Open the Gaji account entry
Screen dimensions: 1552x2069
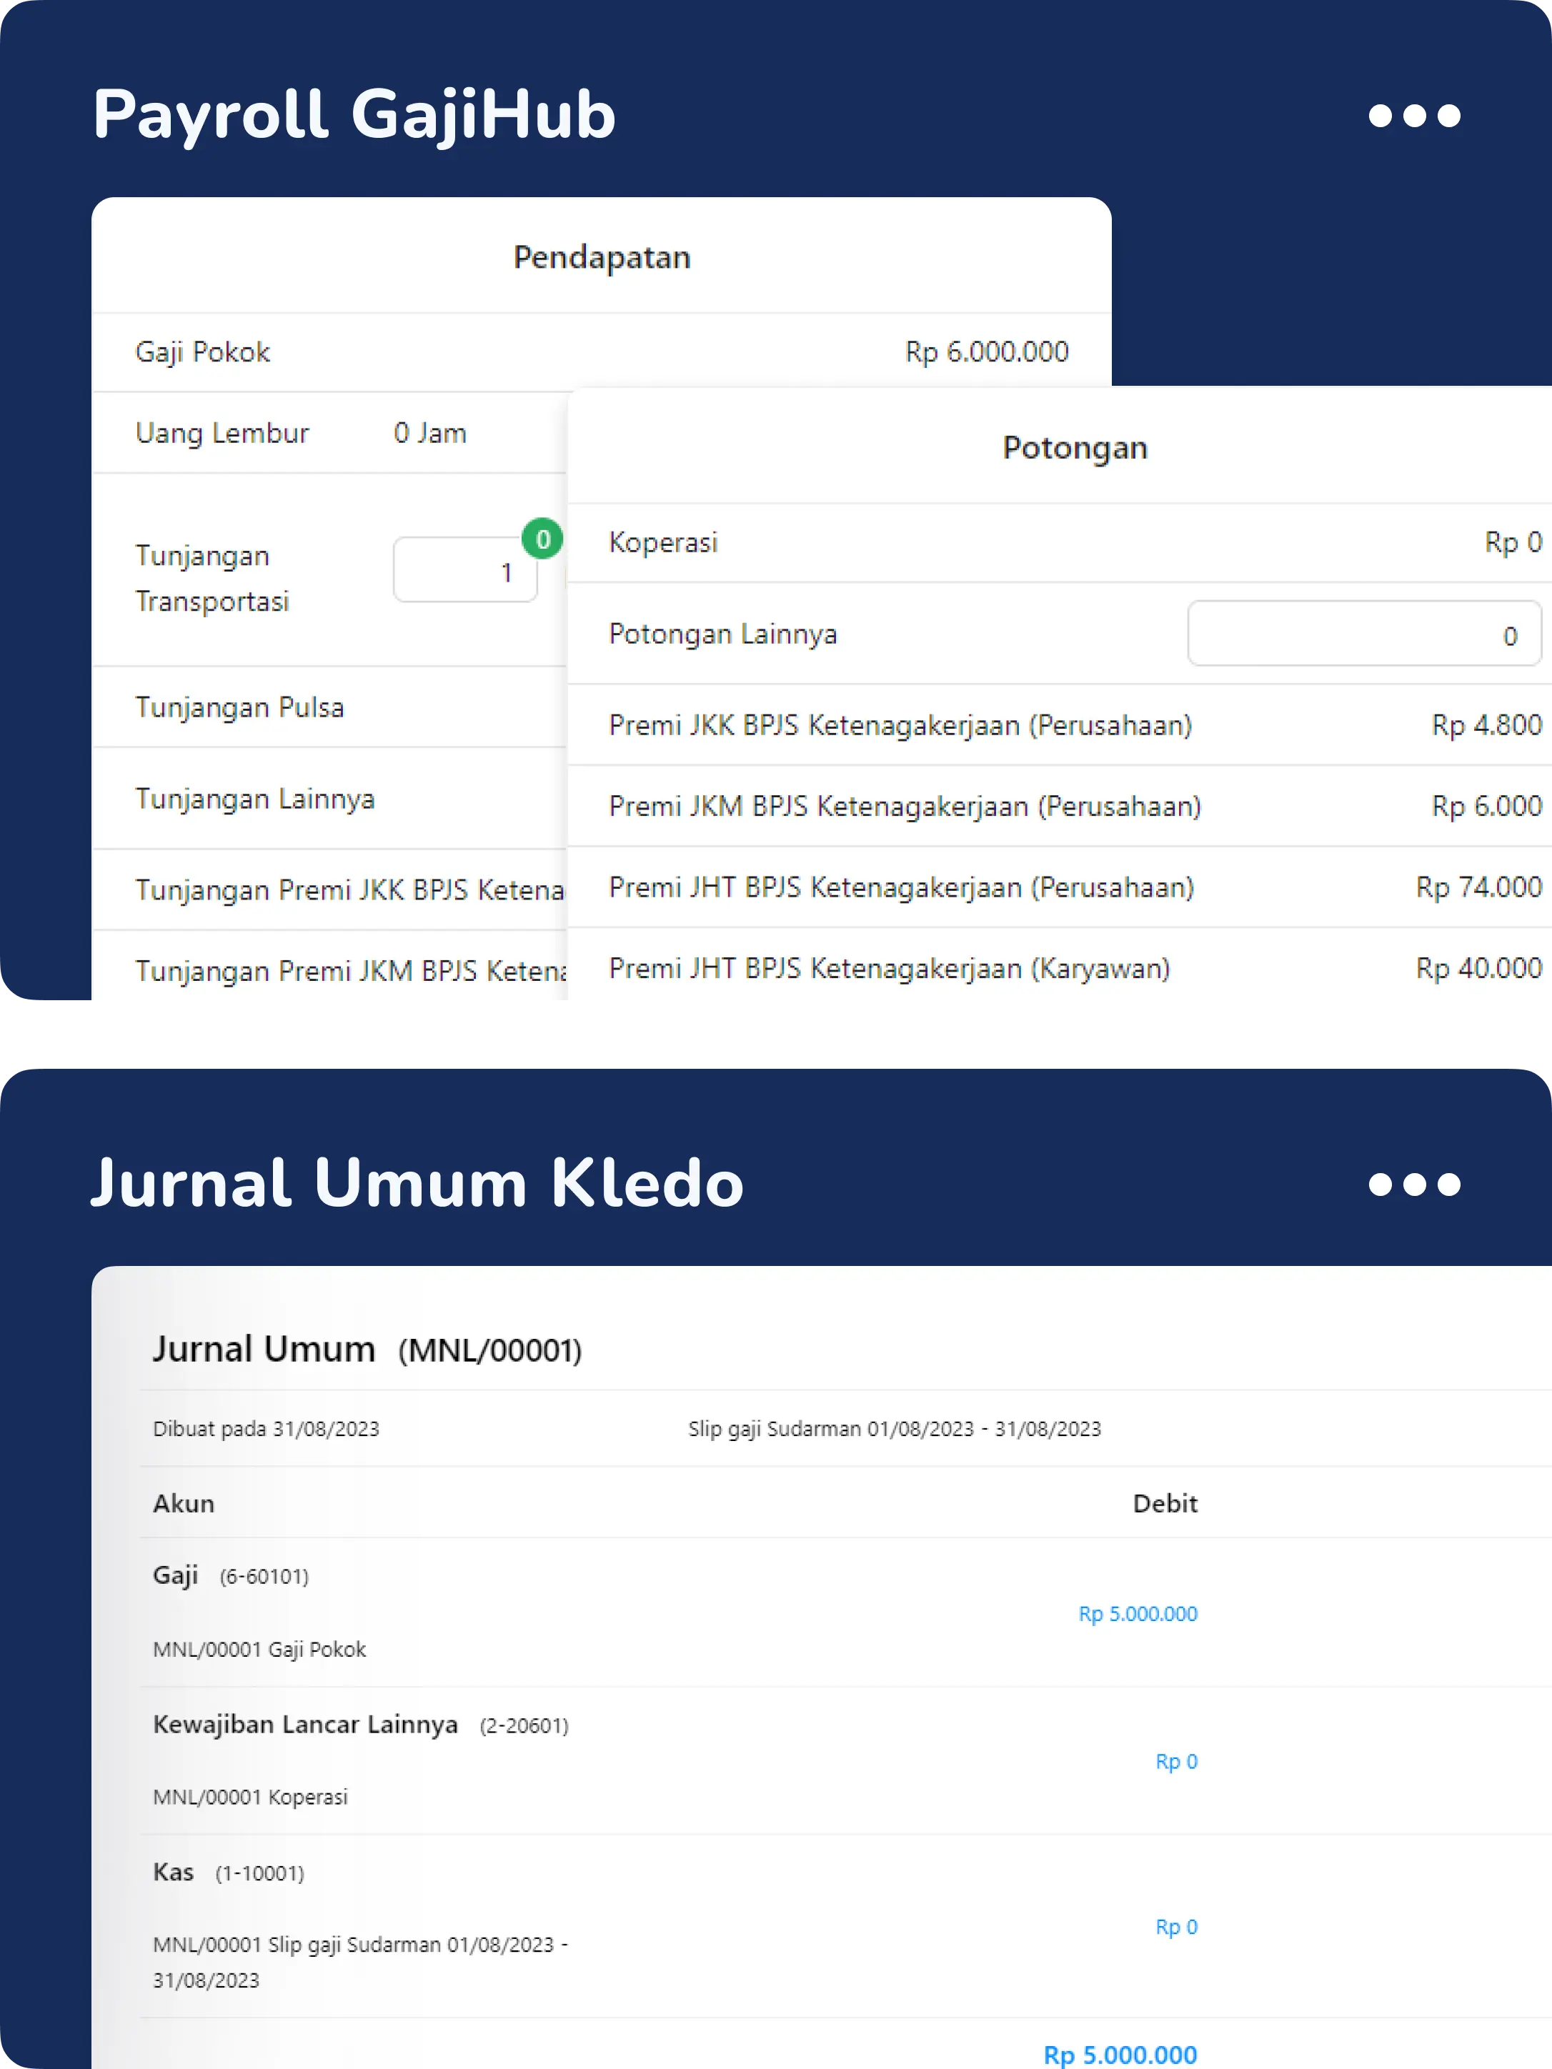pos(176,1575)
